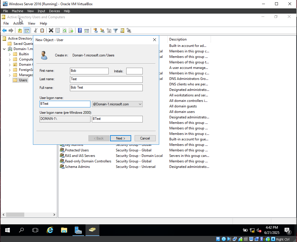This screenshot has width=297, height=242.
Task: Click the muted volume tray icon
Action: 259,231
